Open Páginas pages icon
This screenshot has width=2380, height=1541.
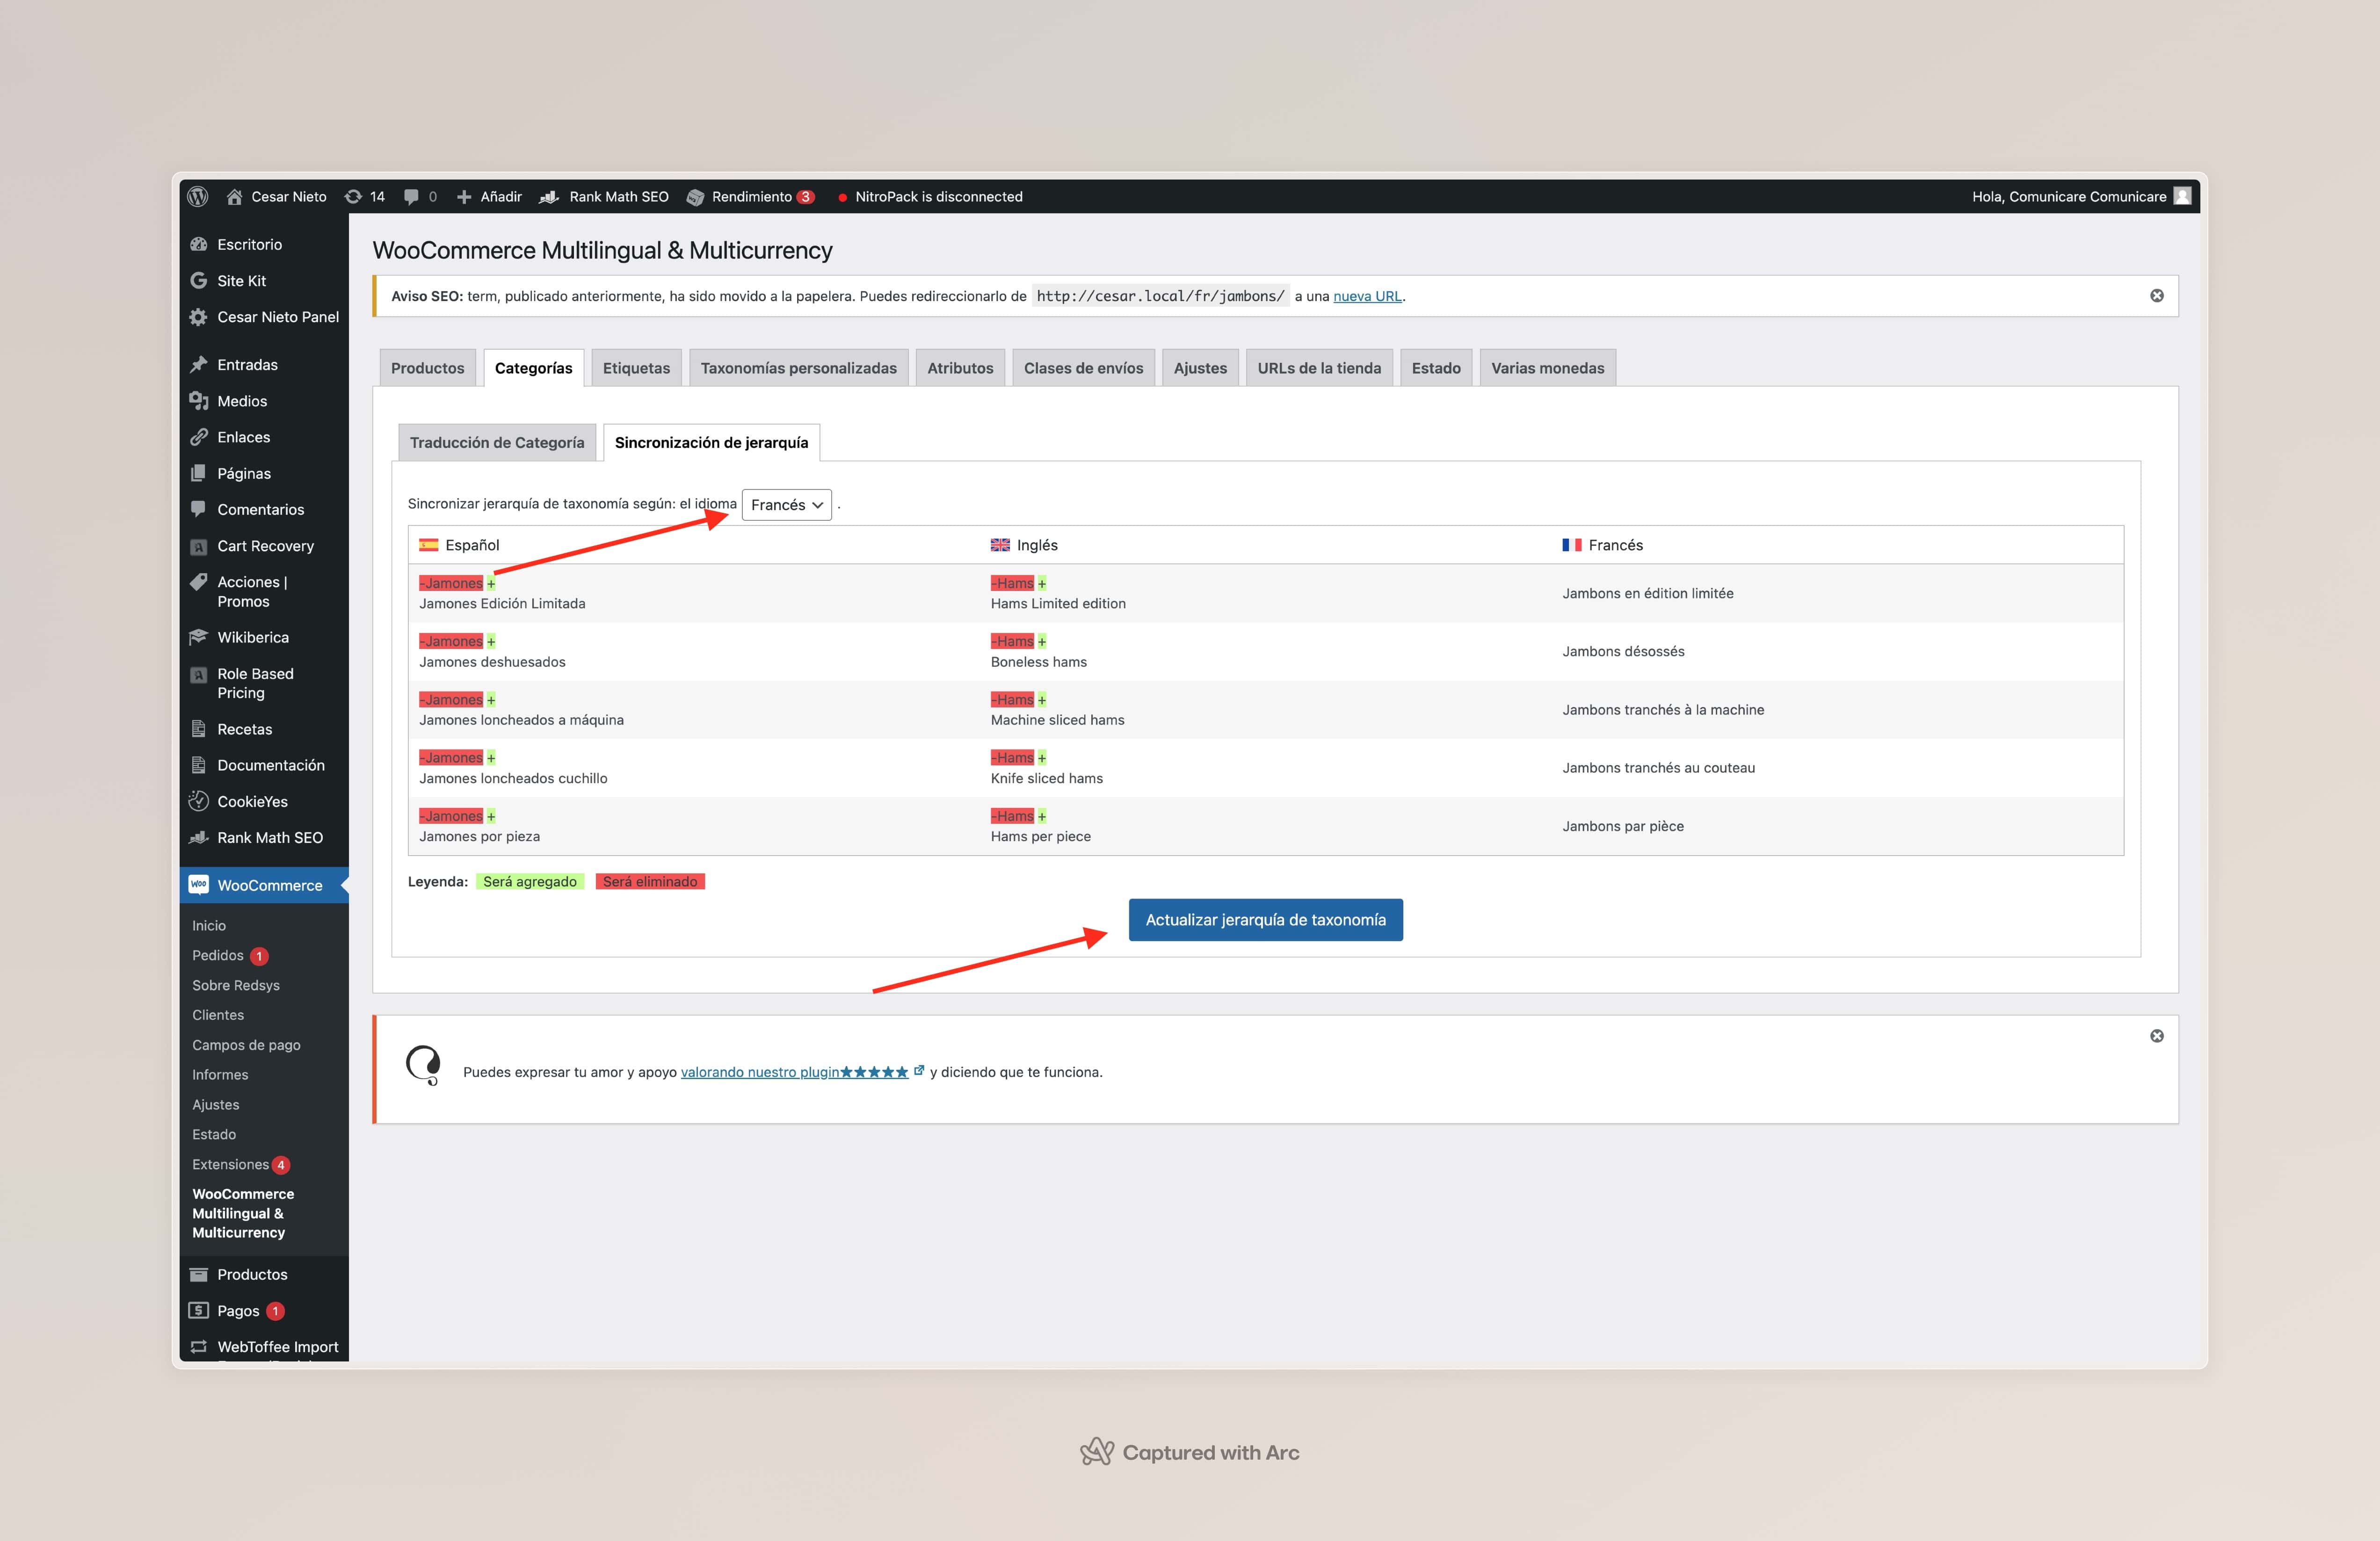point(198,473)
